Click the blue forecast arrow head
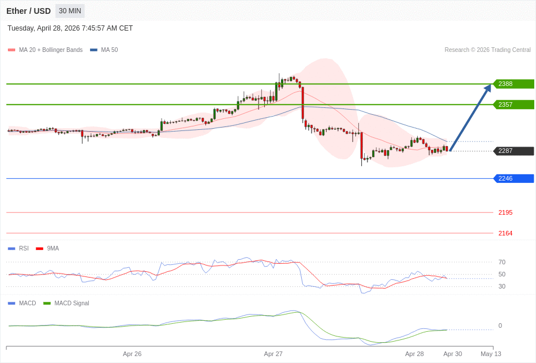This screenshot has height=363, width=536. point(488,88)
